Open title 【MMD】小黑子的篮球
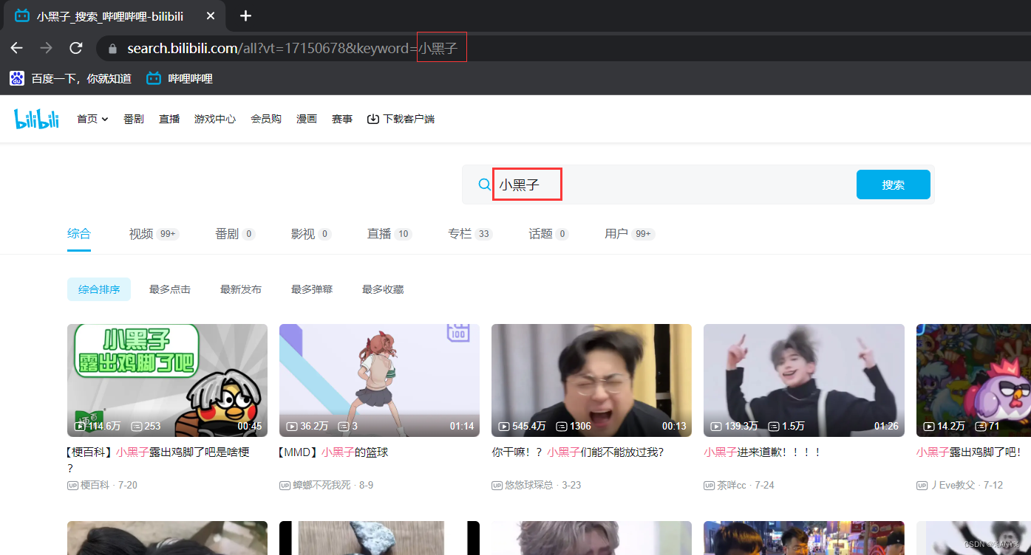The height and width of the screenshot is (555, 1031). click(333, 452)
